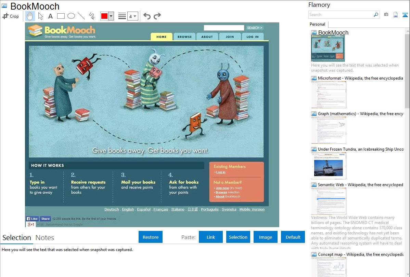This screenshot has width=410, height=277.
Task: Switch to the Personal tab
Action: [x=318, y=24]
